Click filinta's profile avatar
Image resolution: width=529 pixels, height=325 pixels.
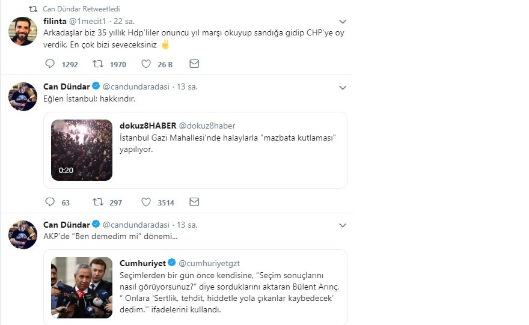click(23, 31)
